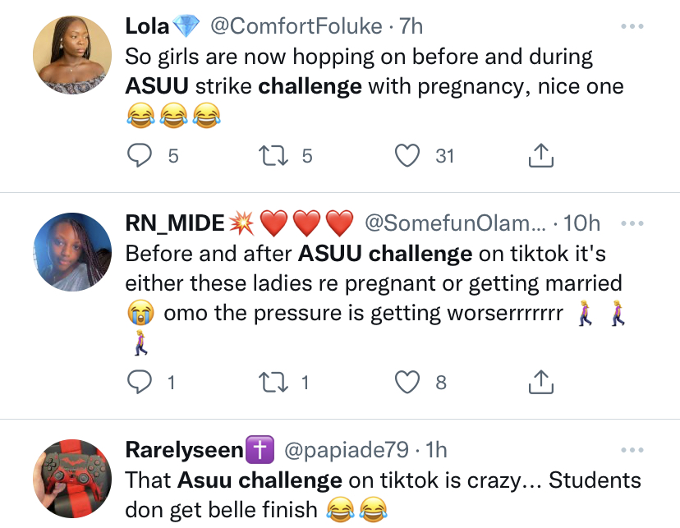Share Lola's tweet
Screen dimensions: 680x528
coord(540,155)
